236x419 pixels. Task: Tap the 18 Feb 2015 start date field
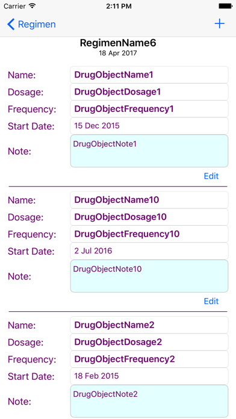149,376
